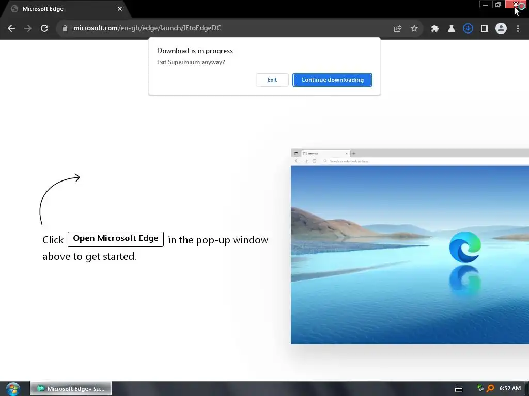
Task: Open the Windows Start menu orb
Action: point(13,389)
